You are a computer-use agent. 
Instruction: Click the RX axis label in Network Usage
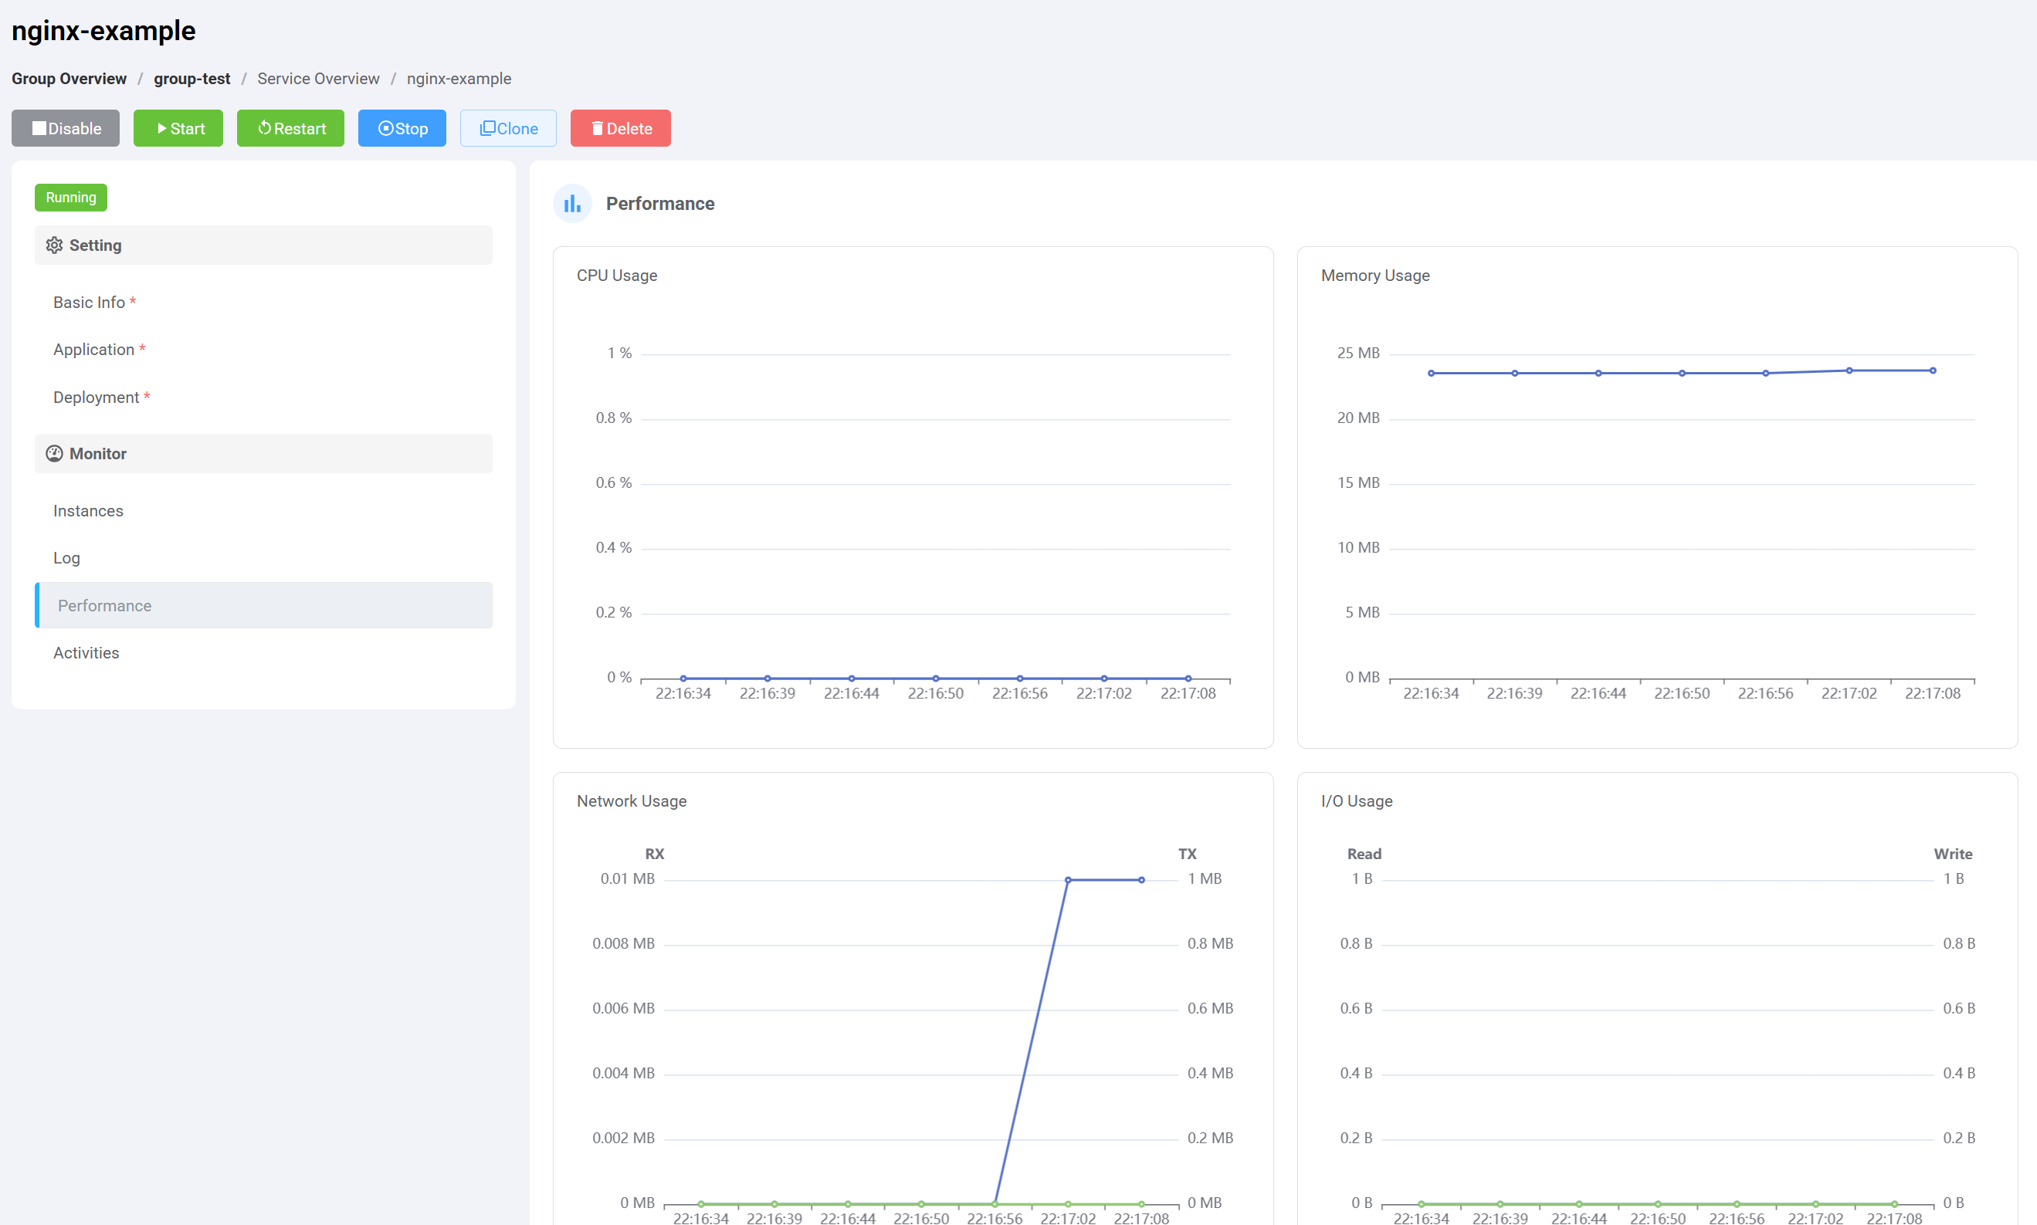[x=655, y=854]
